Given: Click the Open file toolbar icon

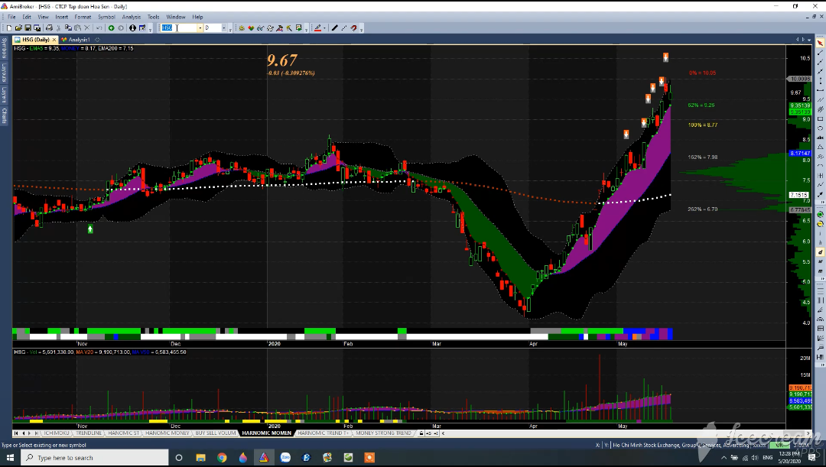Looking at the screenshot, I should 18,28.
